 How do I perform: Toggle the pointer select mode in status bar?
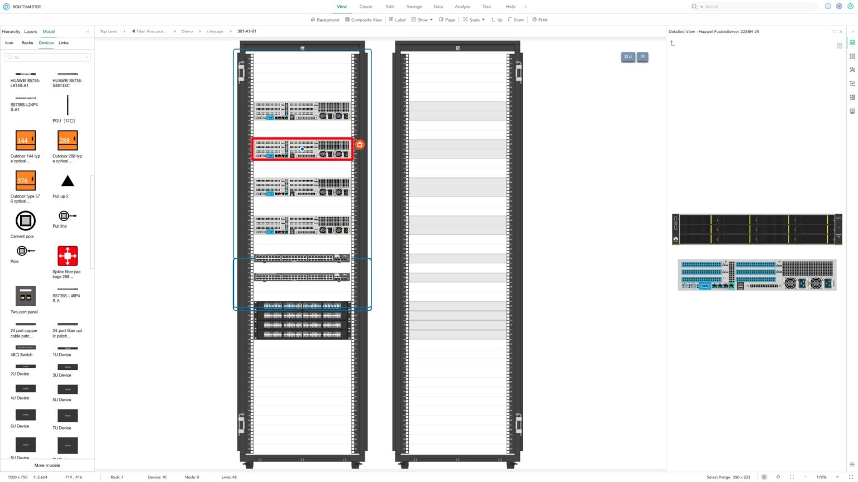click(764, 477)
